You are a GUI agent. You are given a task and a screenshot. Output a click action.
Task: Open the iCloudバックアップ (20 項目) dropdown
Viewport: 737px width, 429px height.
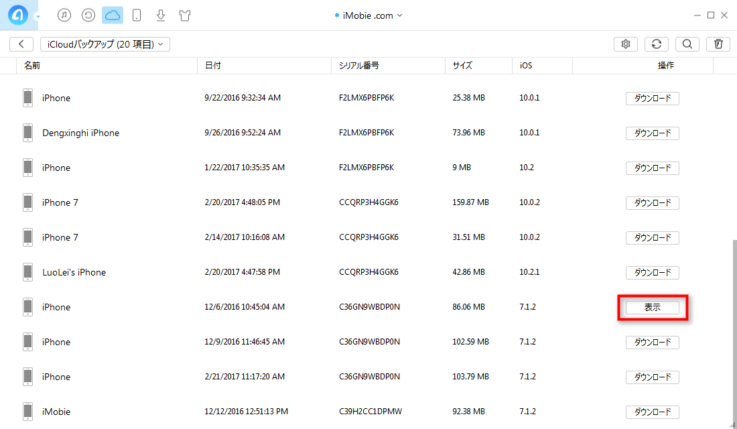[105, 44]
